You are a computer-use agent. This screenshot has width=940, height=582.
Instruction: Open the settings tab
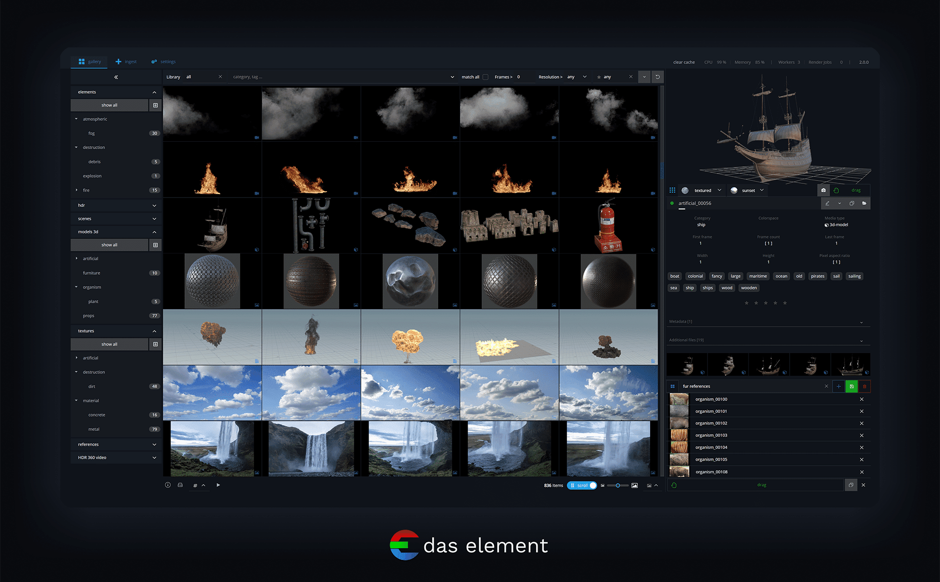click(x=164, y=62)
